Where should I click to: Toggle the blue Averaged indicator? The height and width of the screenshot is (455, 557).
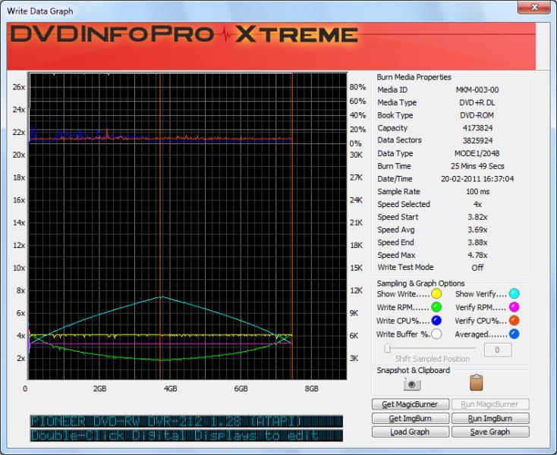(x=514, y=334)
